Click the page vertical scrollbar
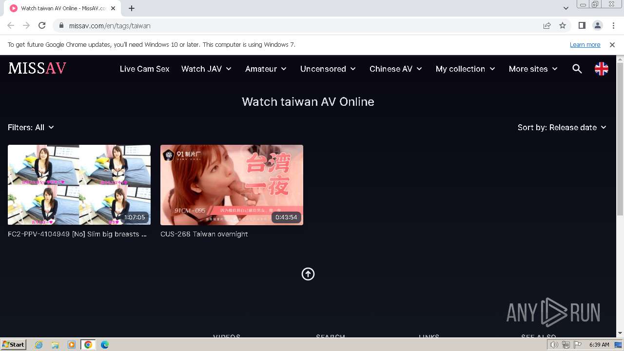 pyautogui.click(x=620, y=139)
